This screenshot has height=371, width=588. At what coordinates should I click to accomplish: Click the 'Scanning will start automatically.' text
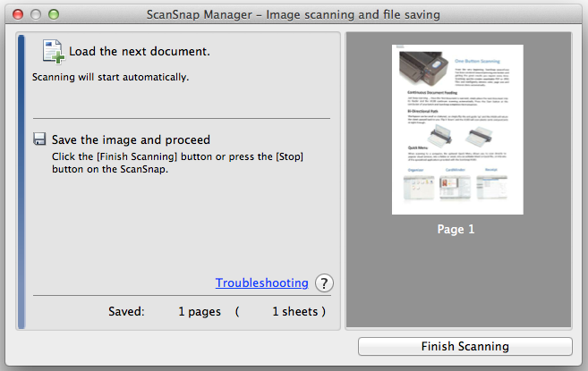click(x=110, y=77)
